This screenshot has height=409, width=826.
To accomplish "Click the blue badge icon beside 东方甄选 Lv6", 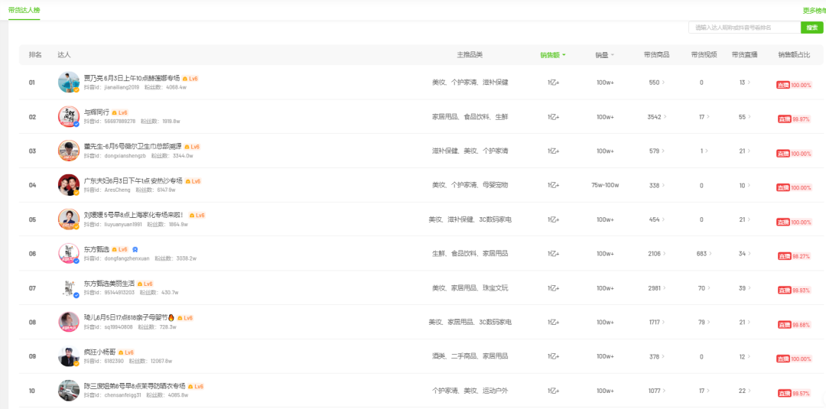I will (x=135, y=249).
